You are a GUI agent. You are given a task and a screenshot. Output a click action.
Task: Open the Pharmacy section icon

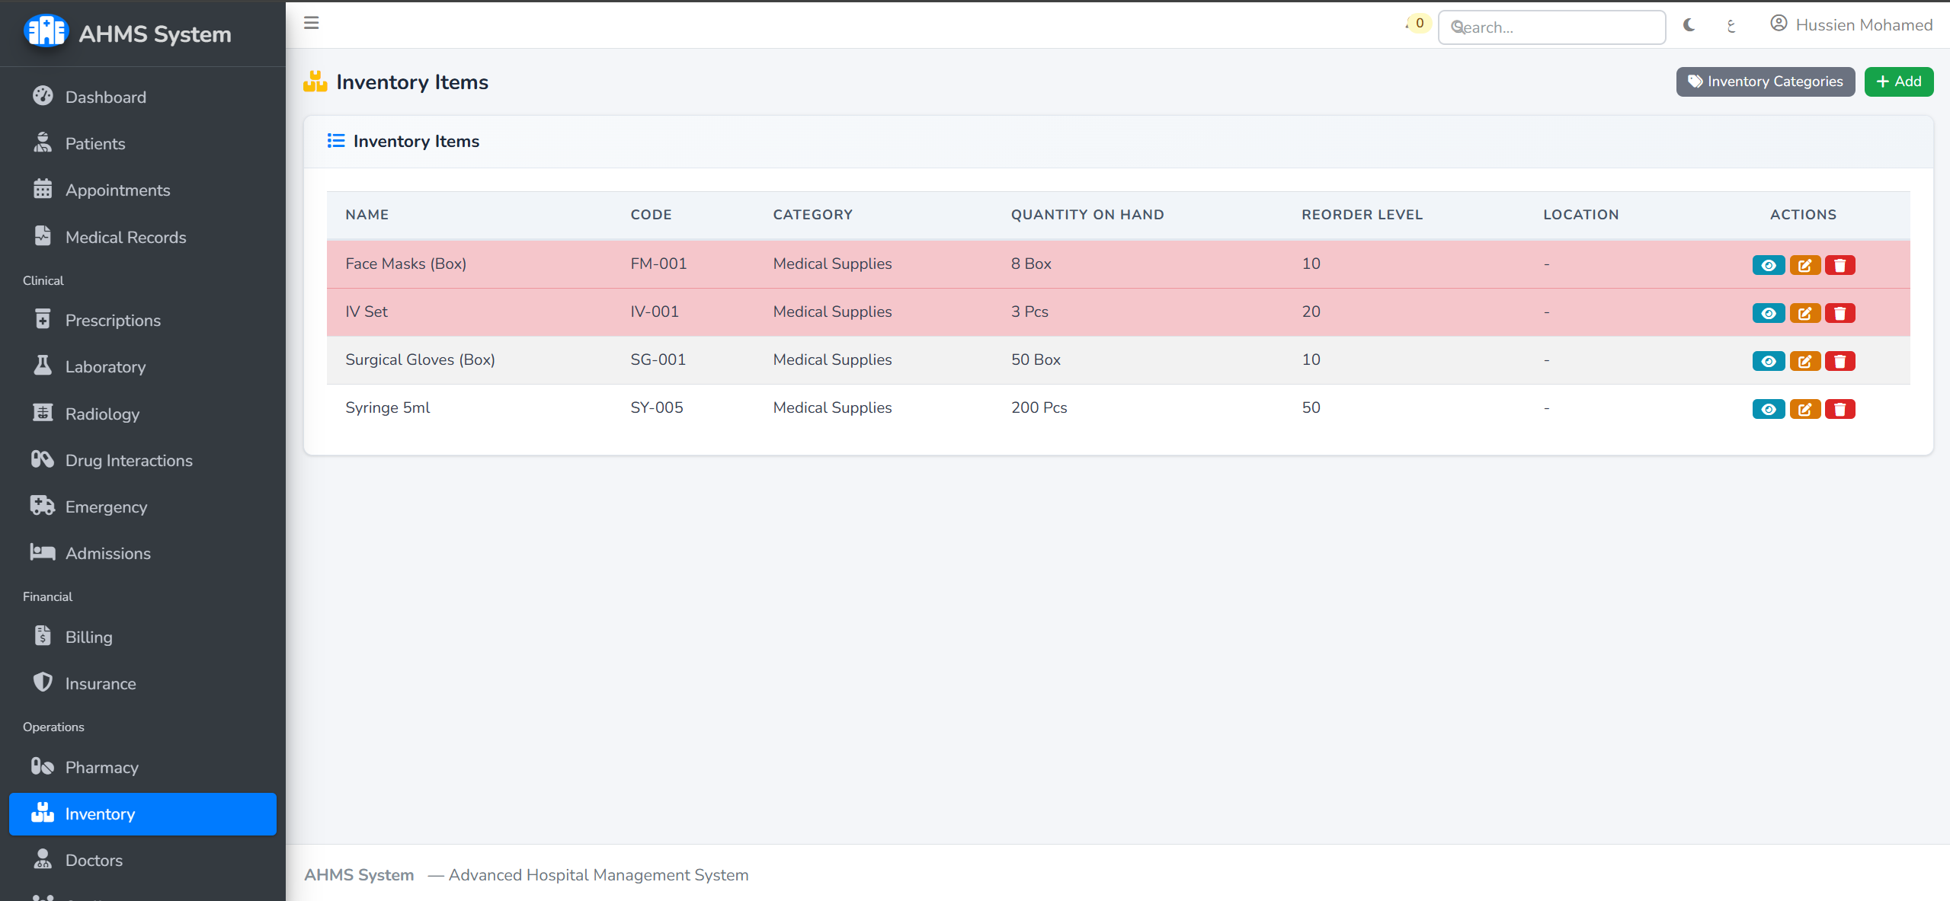(x=43, y=767)
